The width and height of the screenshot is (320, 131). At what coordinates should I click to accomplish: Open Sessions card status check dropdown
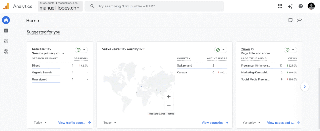pyautogui.click(x=81, y=50)
